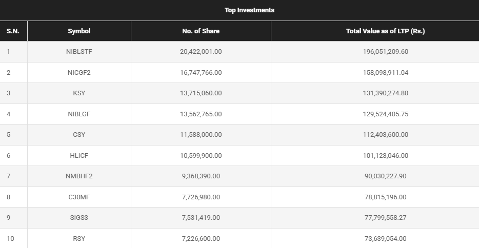This screenshot has height=248, width=479.
Task: Click total value 73,639,054.00
Action: pyautogui.click(x=385, y=239)
